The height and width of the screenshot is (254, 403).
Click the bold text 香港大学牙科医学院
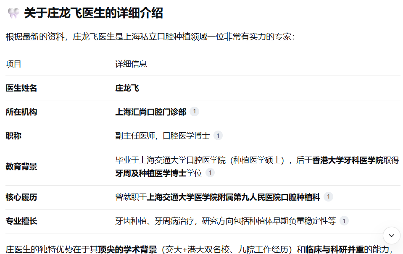pyautogui.click(x=348, y=160)
